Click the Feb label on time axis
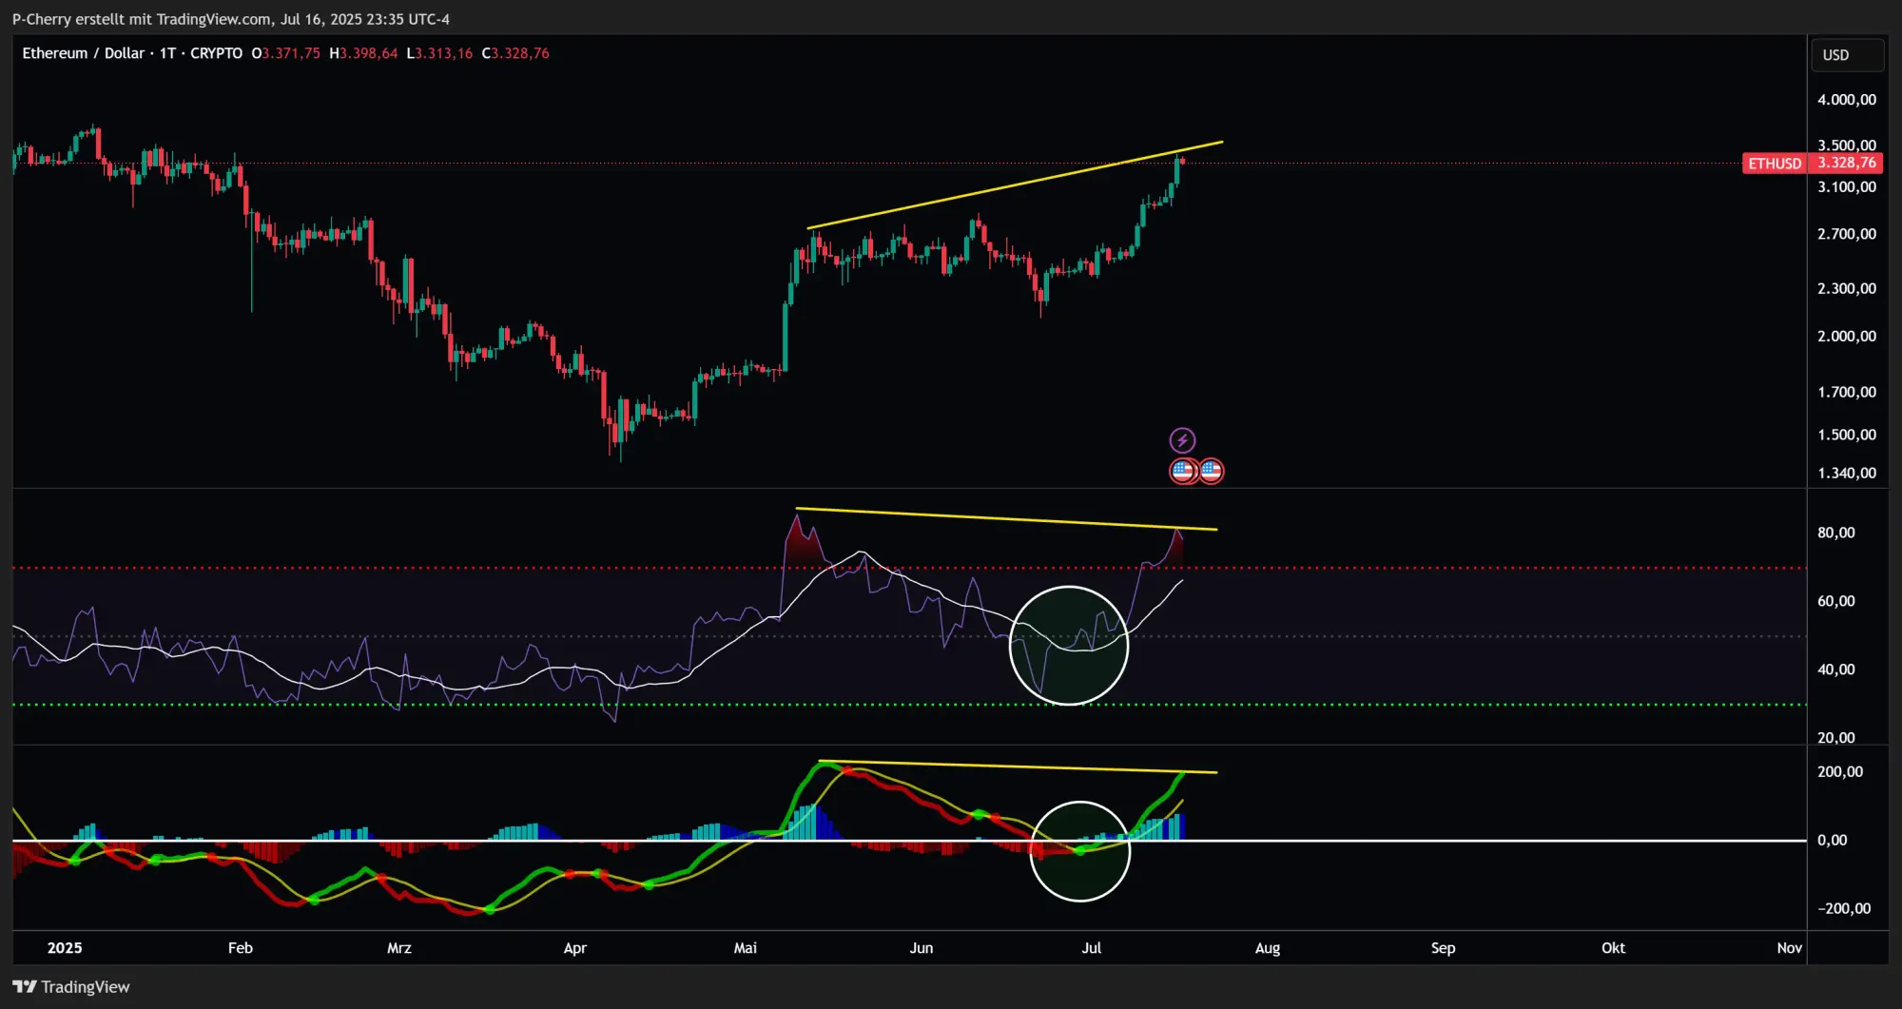Screen dimensions: 1902x1009 241,948
